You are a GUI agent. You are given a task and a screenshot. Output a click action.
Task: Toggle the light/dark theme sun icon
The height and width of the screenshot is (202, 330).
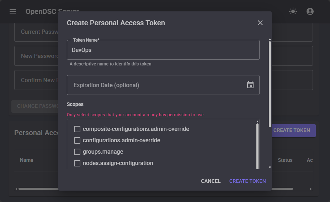[293, 11]
